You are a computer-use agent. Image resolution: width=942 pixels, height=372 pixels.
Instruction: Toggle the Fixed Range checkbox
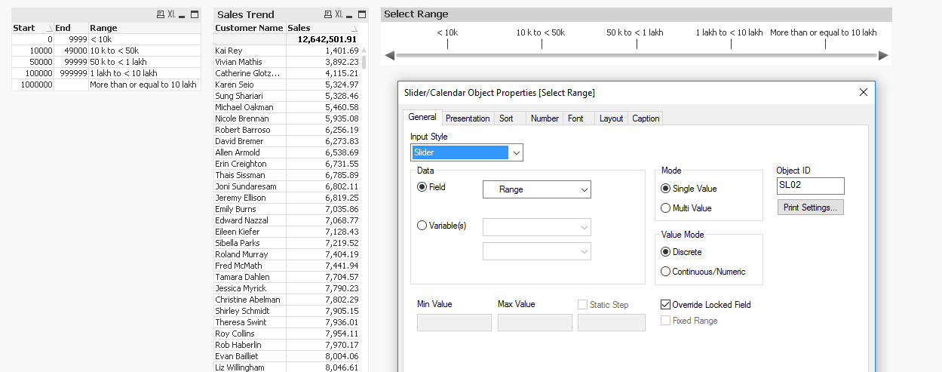tap(665, 321)
